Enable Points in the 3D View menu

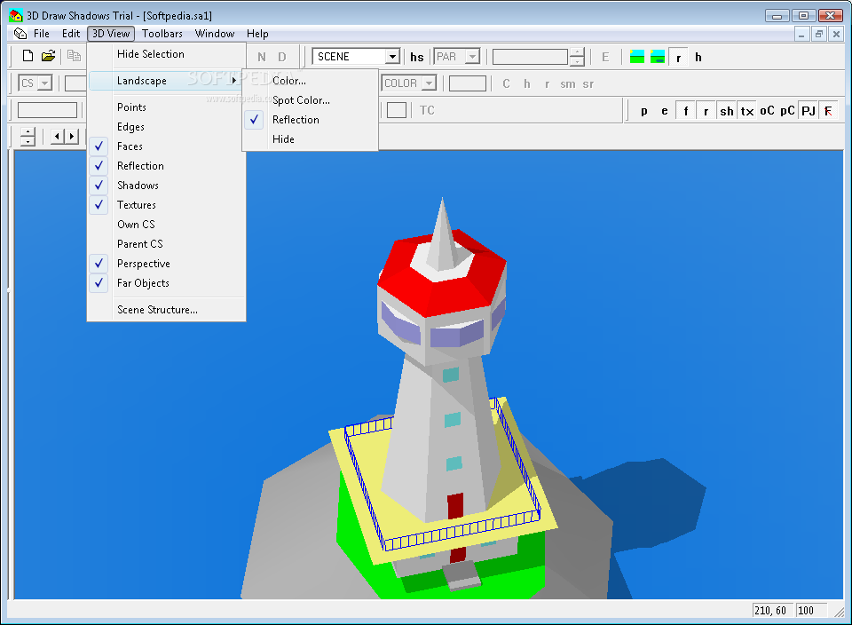click(166, 107)
